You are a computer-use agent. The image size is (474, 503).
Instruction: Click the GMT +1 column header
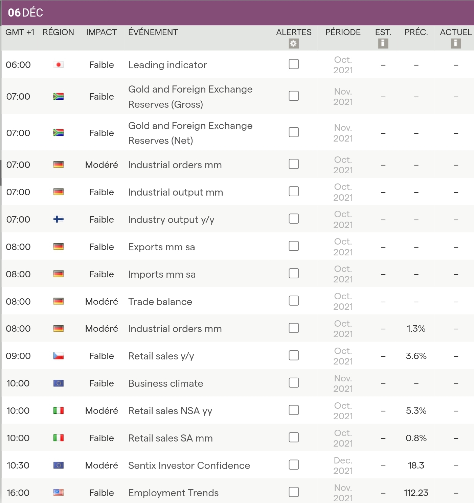click(x=20, y=32)
